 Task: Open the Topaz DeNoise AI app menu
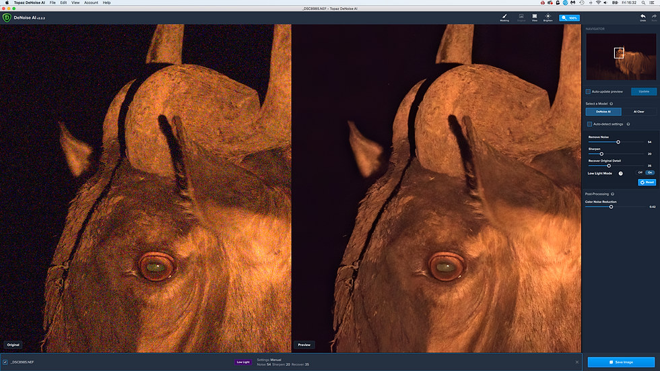[29, 3]
